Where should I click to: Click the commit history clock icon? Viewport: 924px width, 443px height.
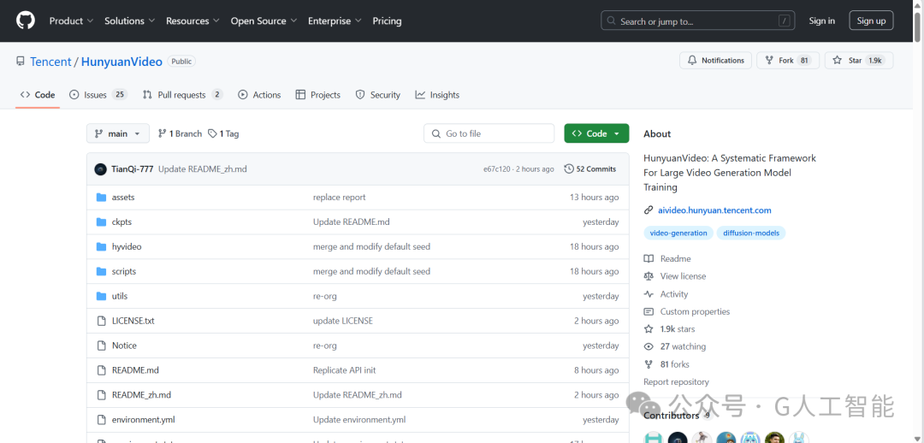pyautogui.click(x=569, y=169)
